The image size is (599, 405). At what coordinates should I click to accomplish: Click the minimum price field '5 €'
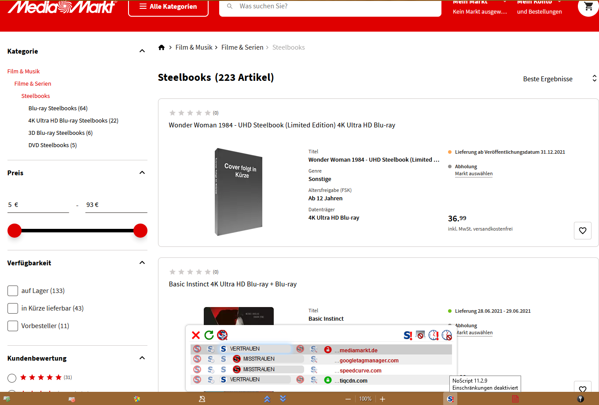pos(38,205)
